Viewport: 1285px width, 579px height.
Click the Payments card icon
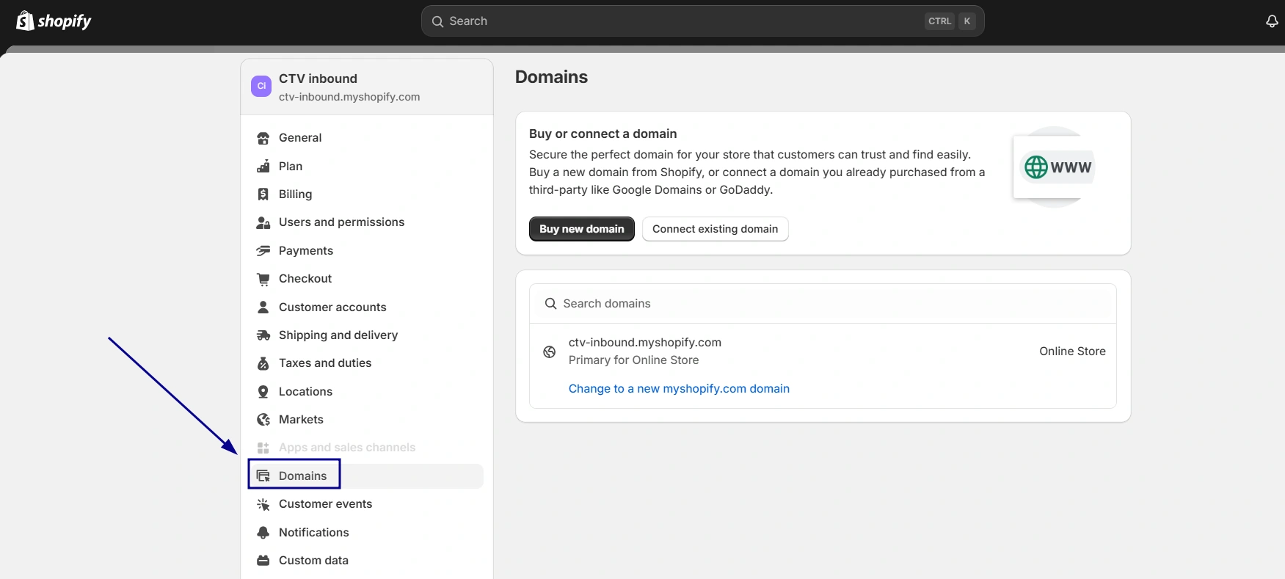point(263,251)
